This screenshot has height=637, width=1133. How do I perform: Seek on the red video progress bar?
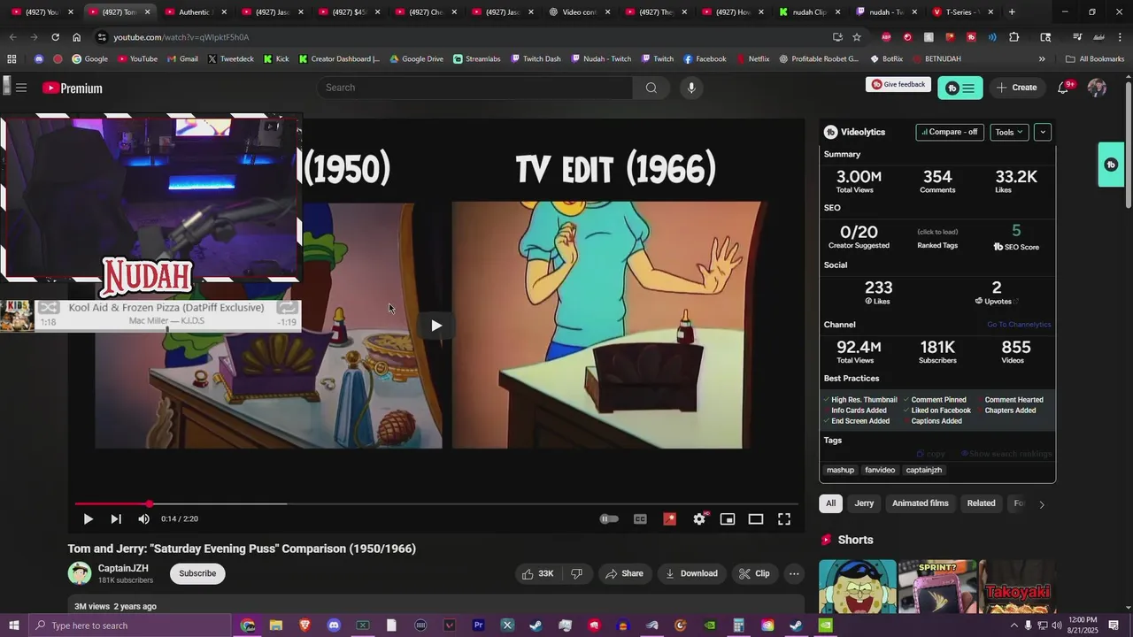click(x=436, y=504)
